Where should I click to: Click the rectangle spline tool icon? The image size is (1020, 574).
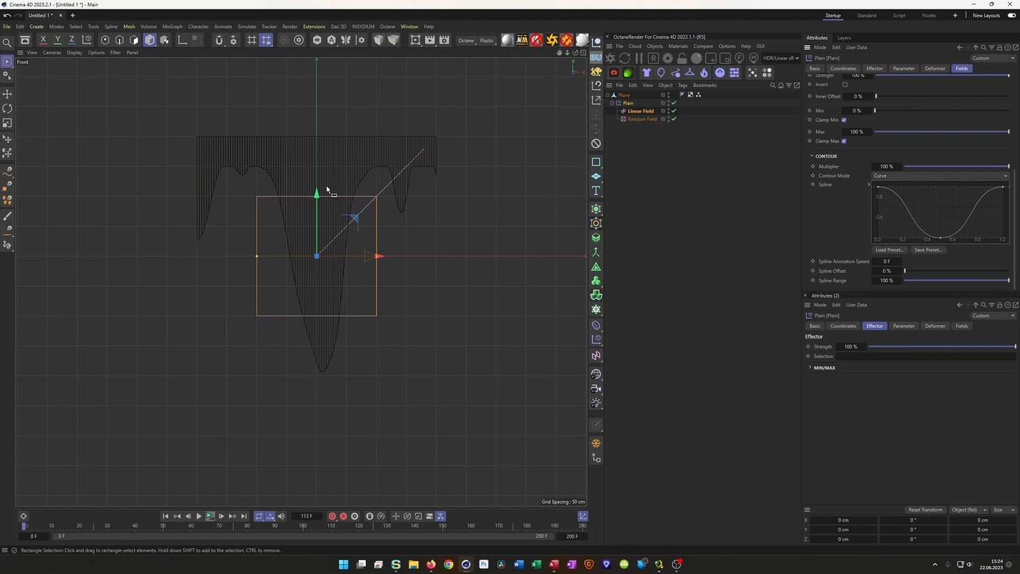point(596,162)
